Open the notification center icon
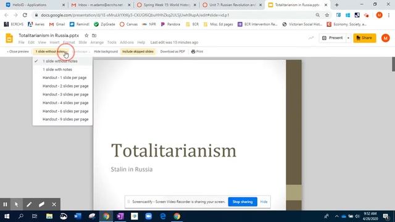 [386, 216]
